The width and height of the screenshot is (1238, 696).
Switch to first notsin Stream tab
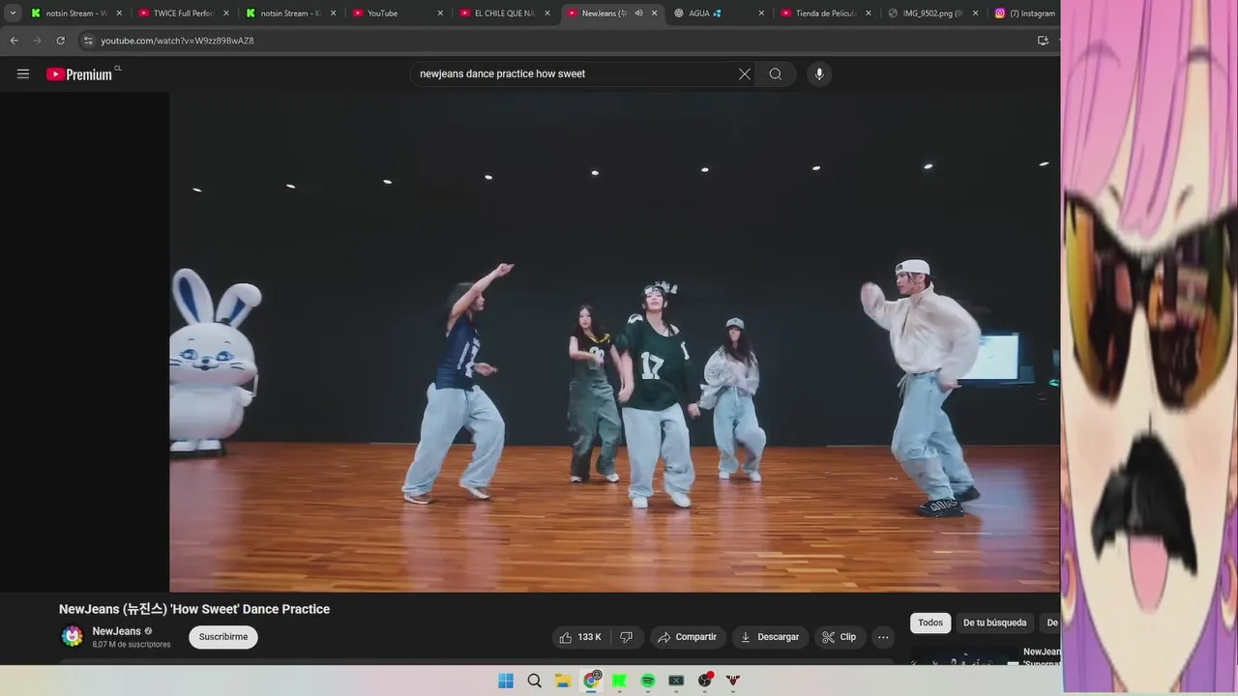[x=75, y=14]
